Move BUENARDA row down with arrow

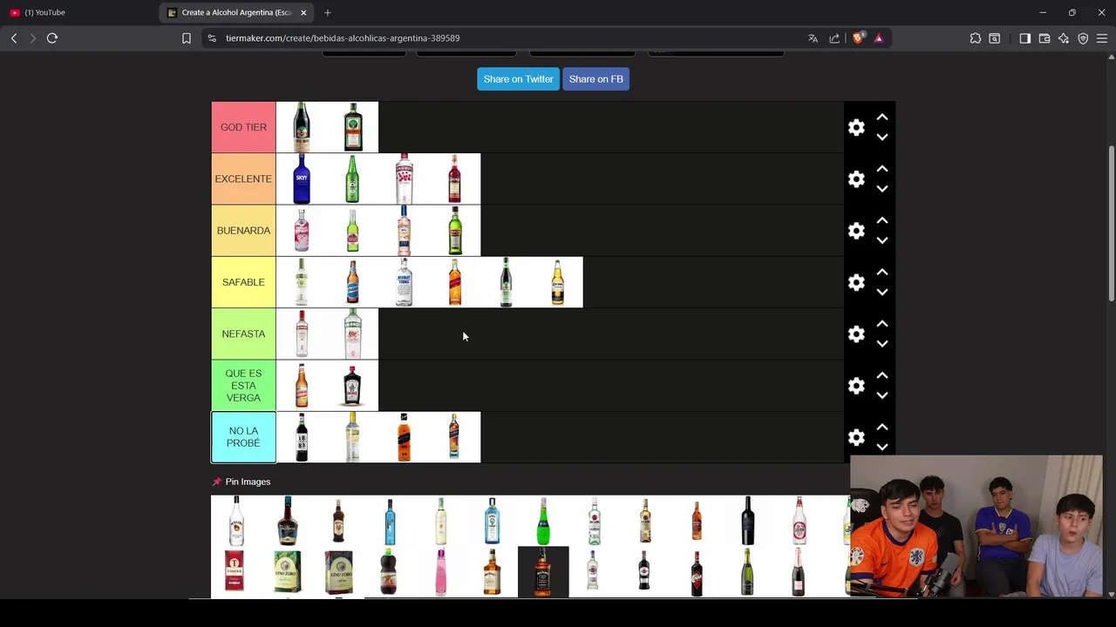tap(882, 240)
